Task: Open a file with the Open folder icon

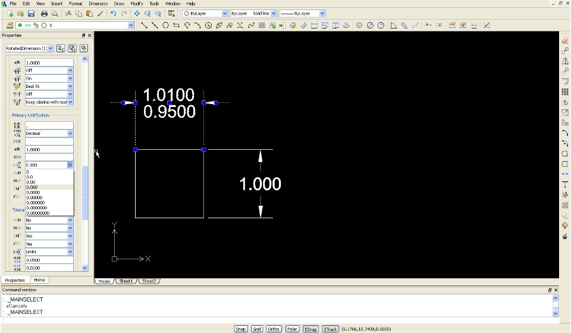Action: click(20, 14)
